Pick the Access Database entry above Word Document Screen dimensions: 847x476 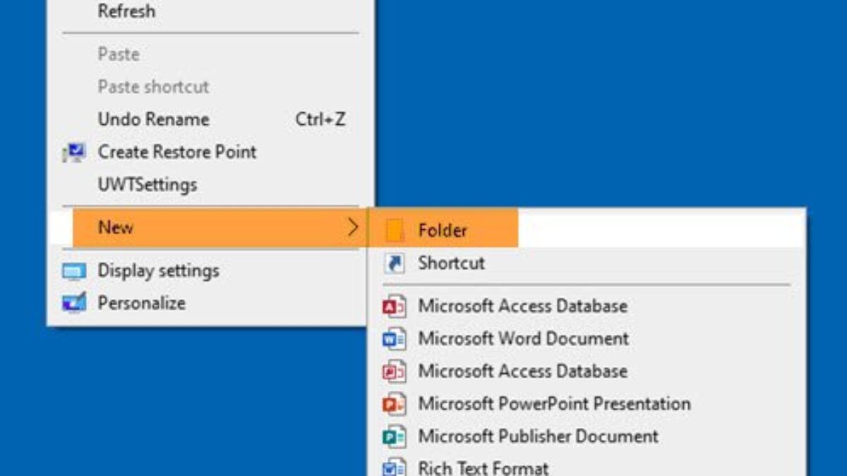pos(522,306)
